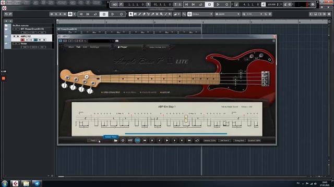
Task: Click the Add Track plus button
Action: [x=6, y=21]
